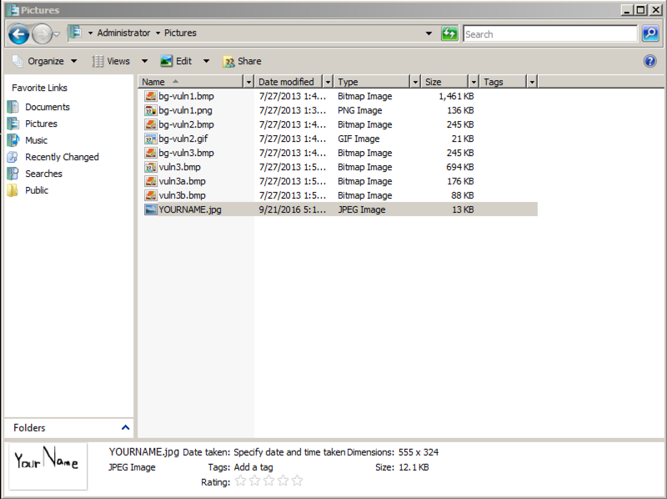Viewport: 667px width, 499px height.
Task: Click the address bar folder icon
Action: click(x=75, y=33)
